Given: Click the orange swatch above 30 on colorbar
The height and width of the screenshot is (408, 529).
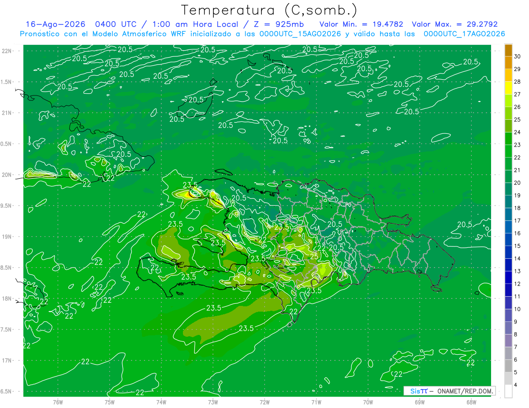Looking at the screenshot, I should pyautogui.click(x=509, y=51).
